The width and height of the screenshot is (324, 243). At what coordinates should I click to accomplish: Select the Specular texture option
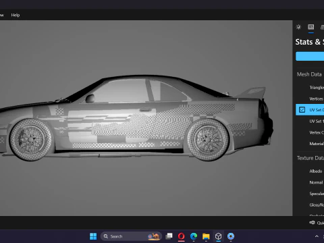coord(317,194)
